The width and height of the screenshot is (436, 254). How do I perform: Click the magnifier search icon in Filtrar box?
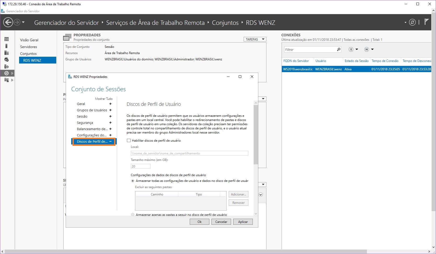coord(338,49)
